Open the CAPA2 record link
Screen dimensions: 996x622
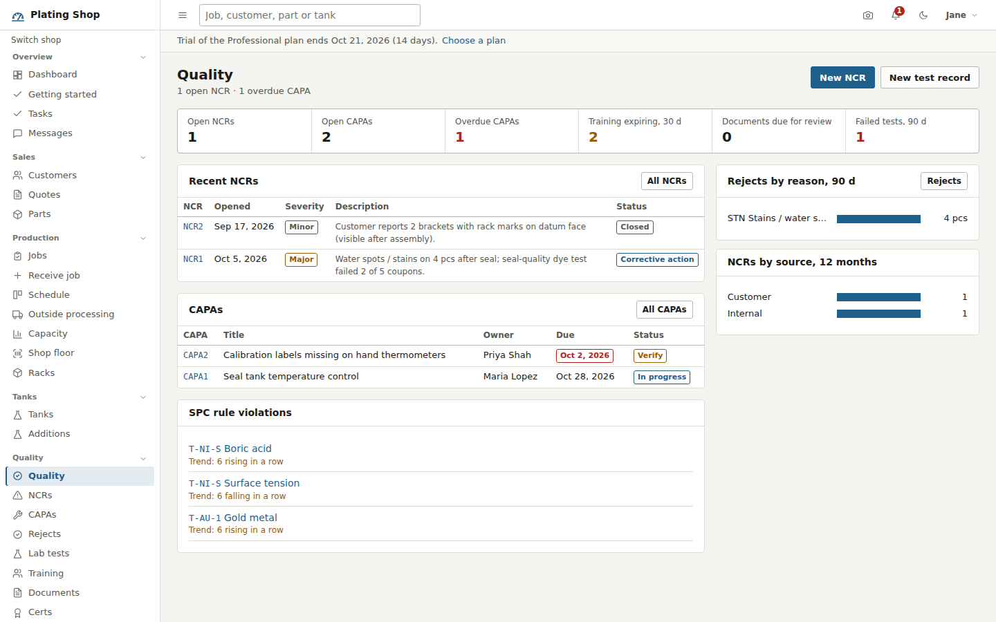[196, 355]
